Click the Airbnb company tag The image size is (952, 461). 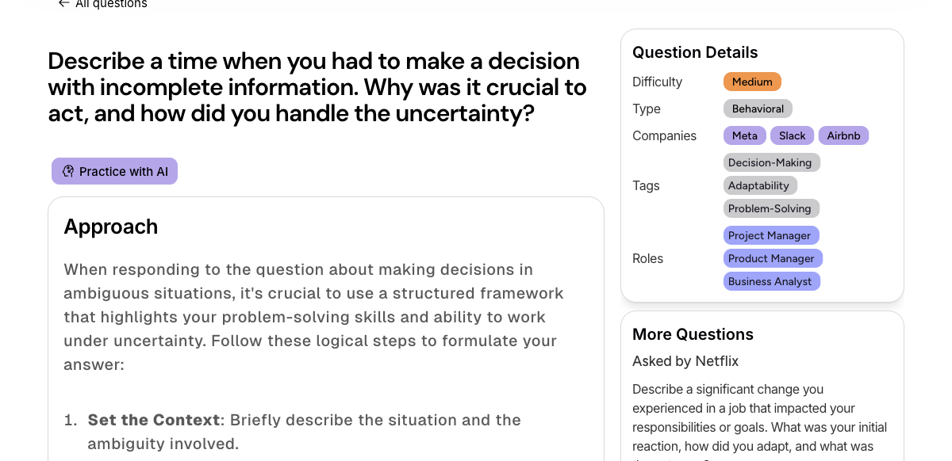click(843, 135)
